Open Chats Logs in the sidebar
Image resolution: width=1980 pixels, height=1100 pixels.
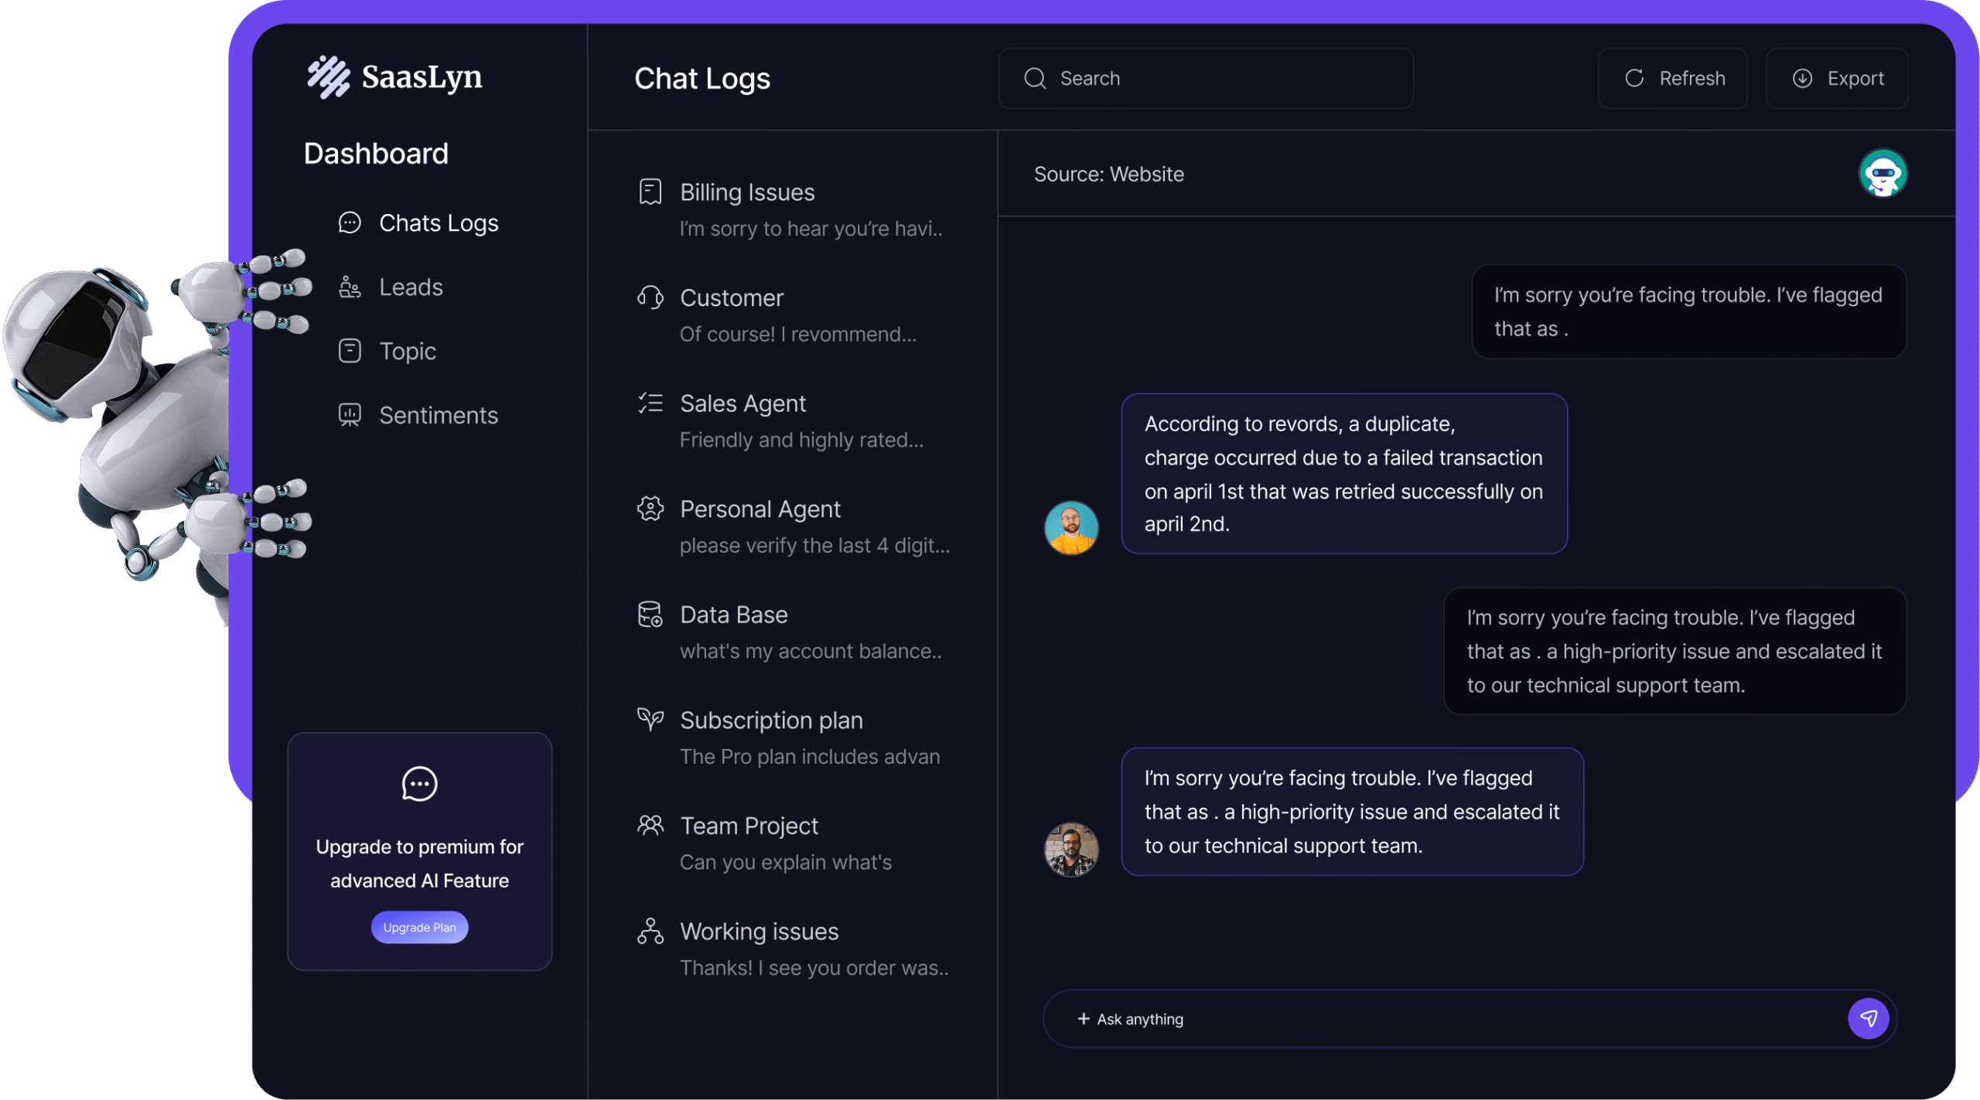click(437, 223)
